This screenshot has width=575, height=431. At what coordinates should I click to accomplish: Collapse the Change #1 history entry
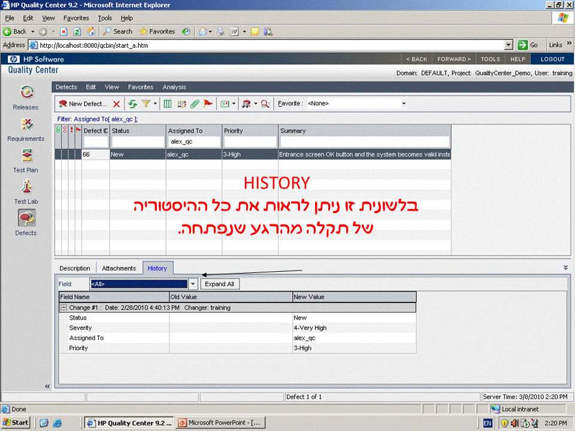coord(63,308)
